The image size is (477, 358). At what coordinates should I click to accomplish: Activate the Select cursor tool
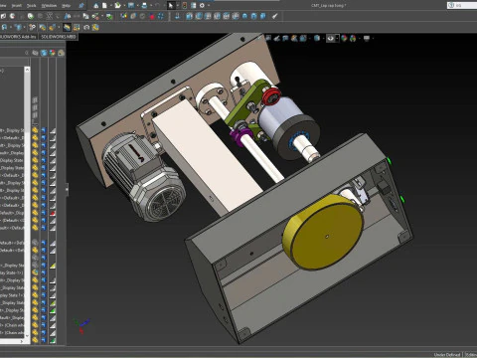pyautogui.click(x=171, y=6)
